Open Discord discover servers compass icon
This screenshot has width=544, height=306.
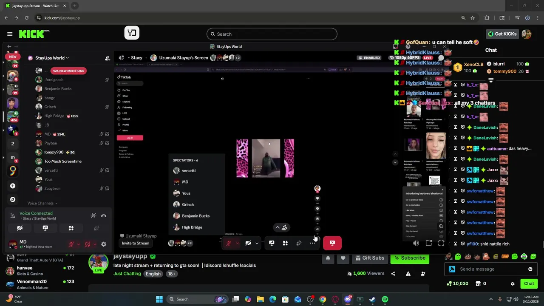click(13, 199)
